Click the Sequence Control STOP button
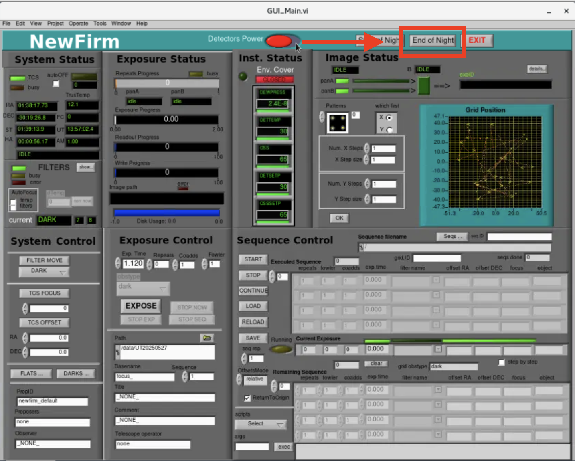Screen dimensions: 575x461 (253, 275)
